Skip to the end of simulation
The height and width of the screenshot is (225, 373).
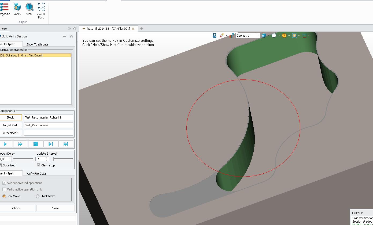66,144
